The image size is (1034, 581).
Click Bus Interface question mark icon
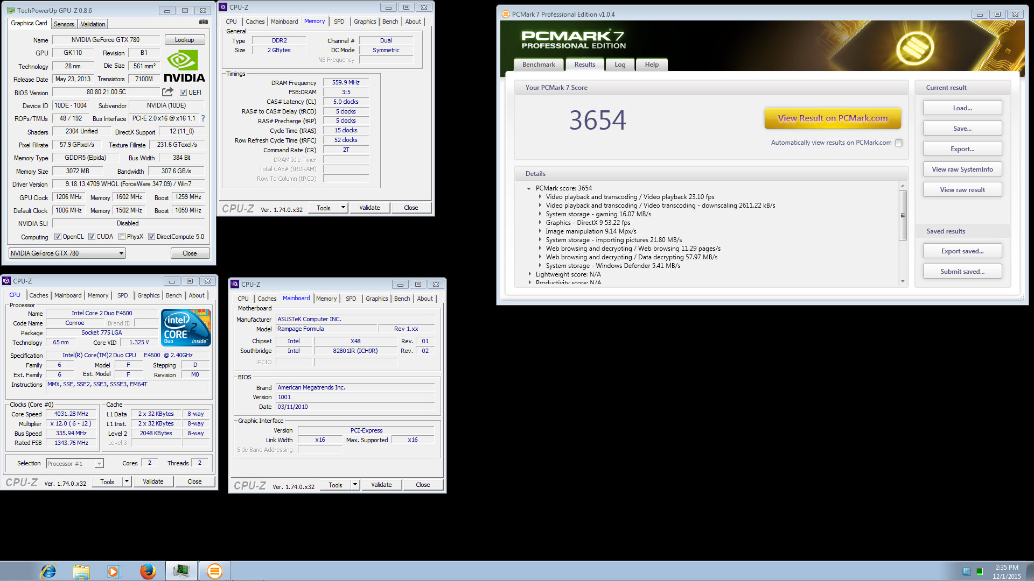(203, 118)
